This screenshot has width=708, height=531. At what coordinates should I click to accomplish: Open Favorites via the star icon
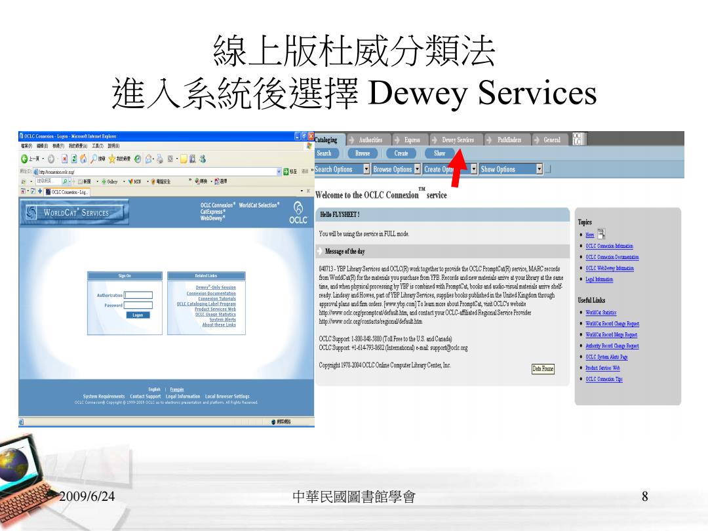[112, 159]
